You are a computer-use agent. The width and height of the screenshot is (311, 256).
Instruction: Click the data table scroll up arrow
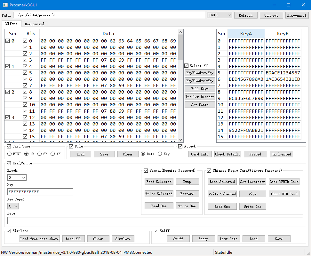point(180,32)
